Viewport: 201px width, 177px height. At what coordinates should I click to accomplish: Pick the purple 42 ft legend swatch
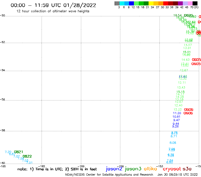[180, 3]
